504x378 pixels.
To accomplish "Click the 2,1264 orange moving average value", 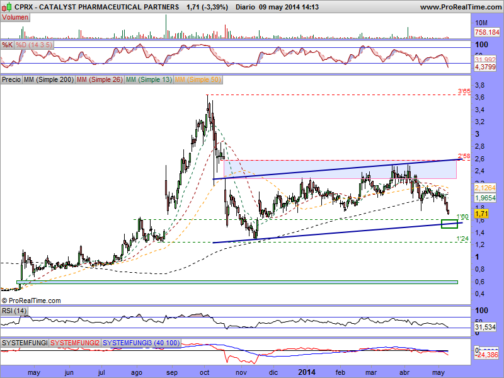I will pos(485,188).
